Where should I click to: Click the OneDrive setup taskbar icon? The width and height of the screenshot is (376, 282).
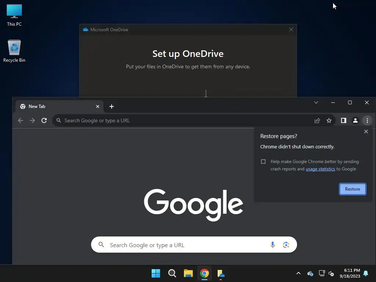[221, 273]
